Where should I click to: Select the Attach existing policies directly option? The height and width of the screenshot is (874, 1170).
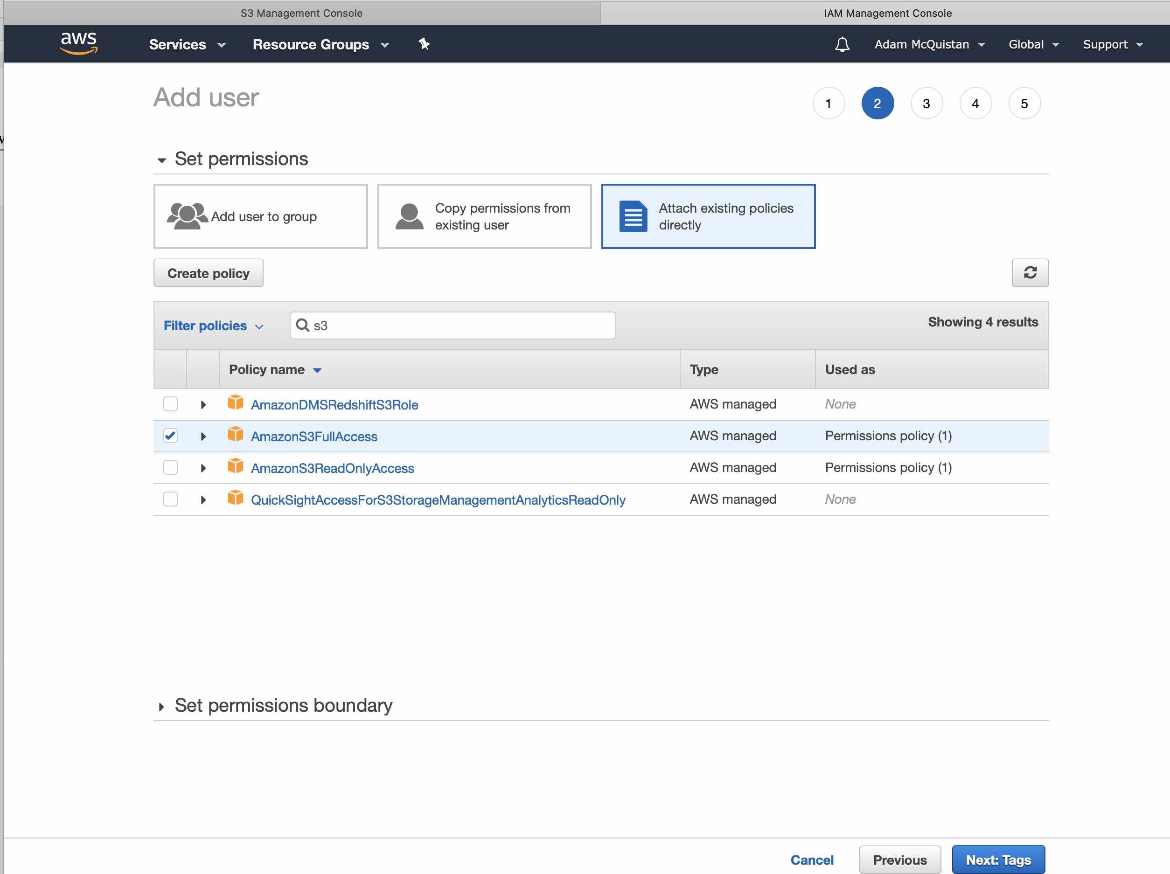[708, 216]
